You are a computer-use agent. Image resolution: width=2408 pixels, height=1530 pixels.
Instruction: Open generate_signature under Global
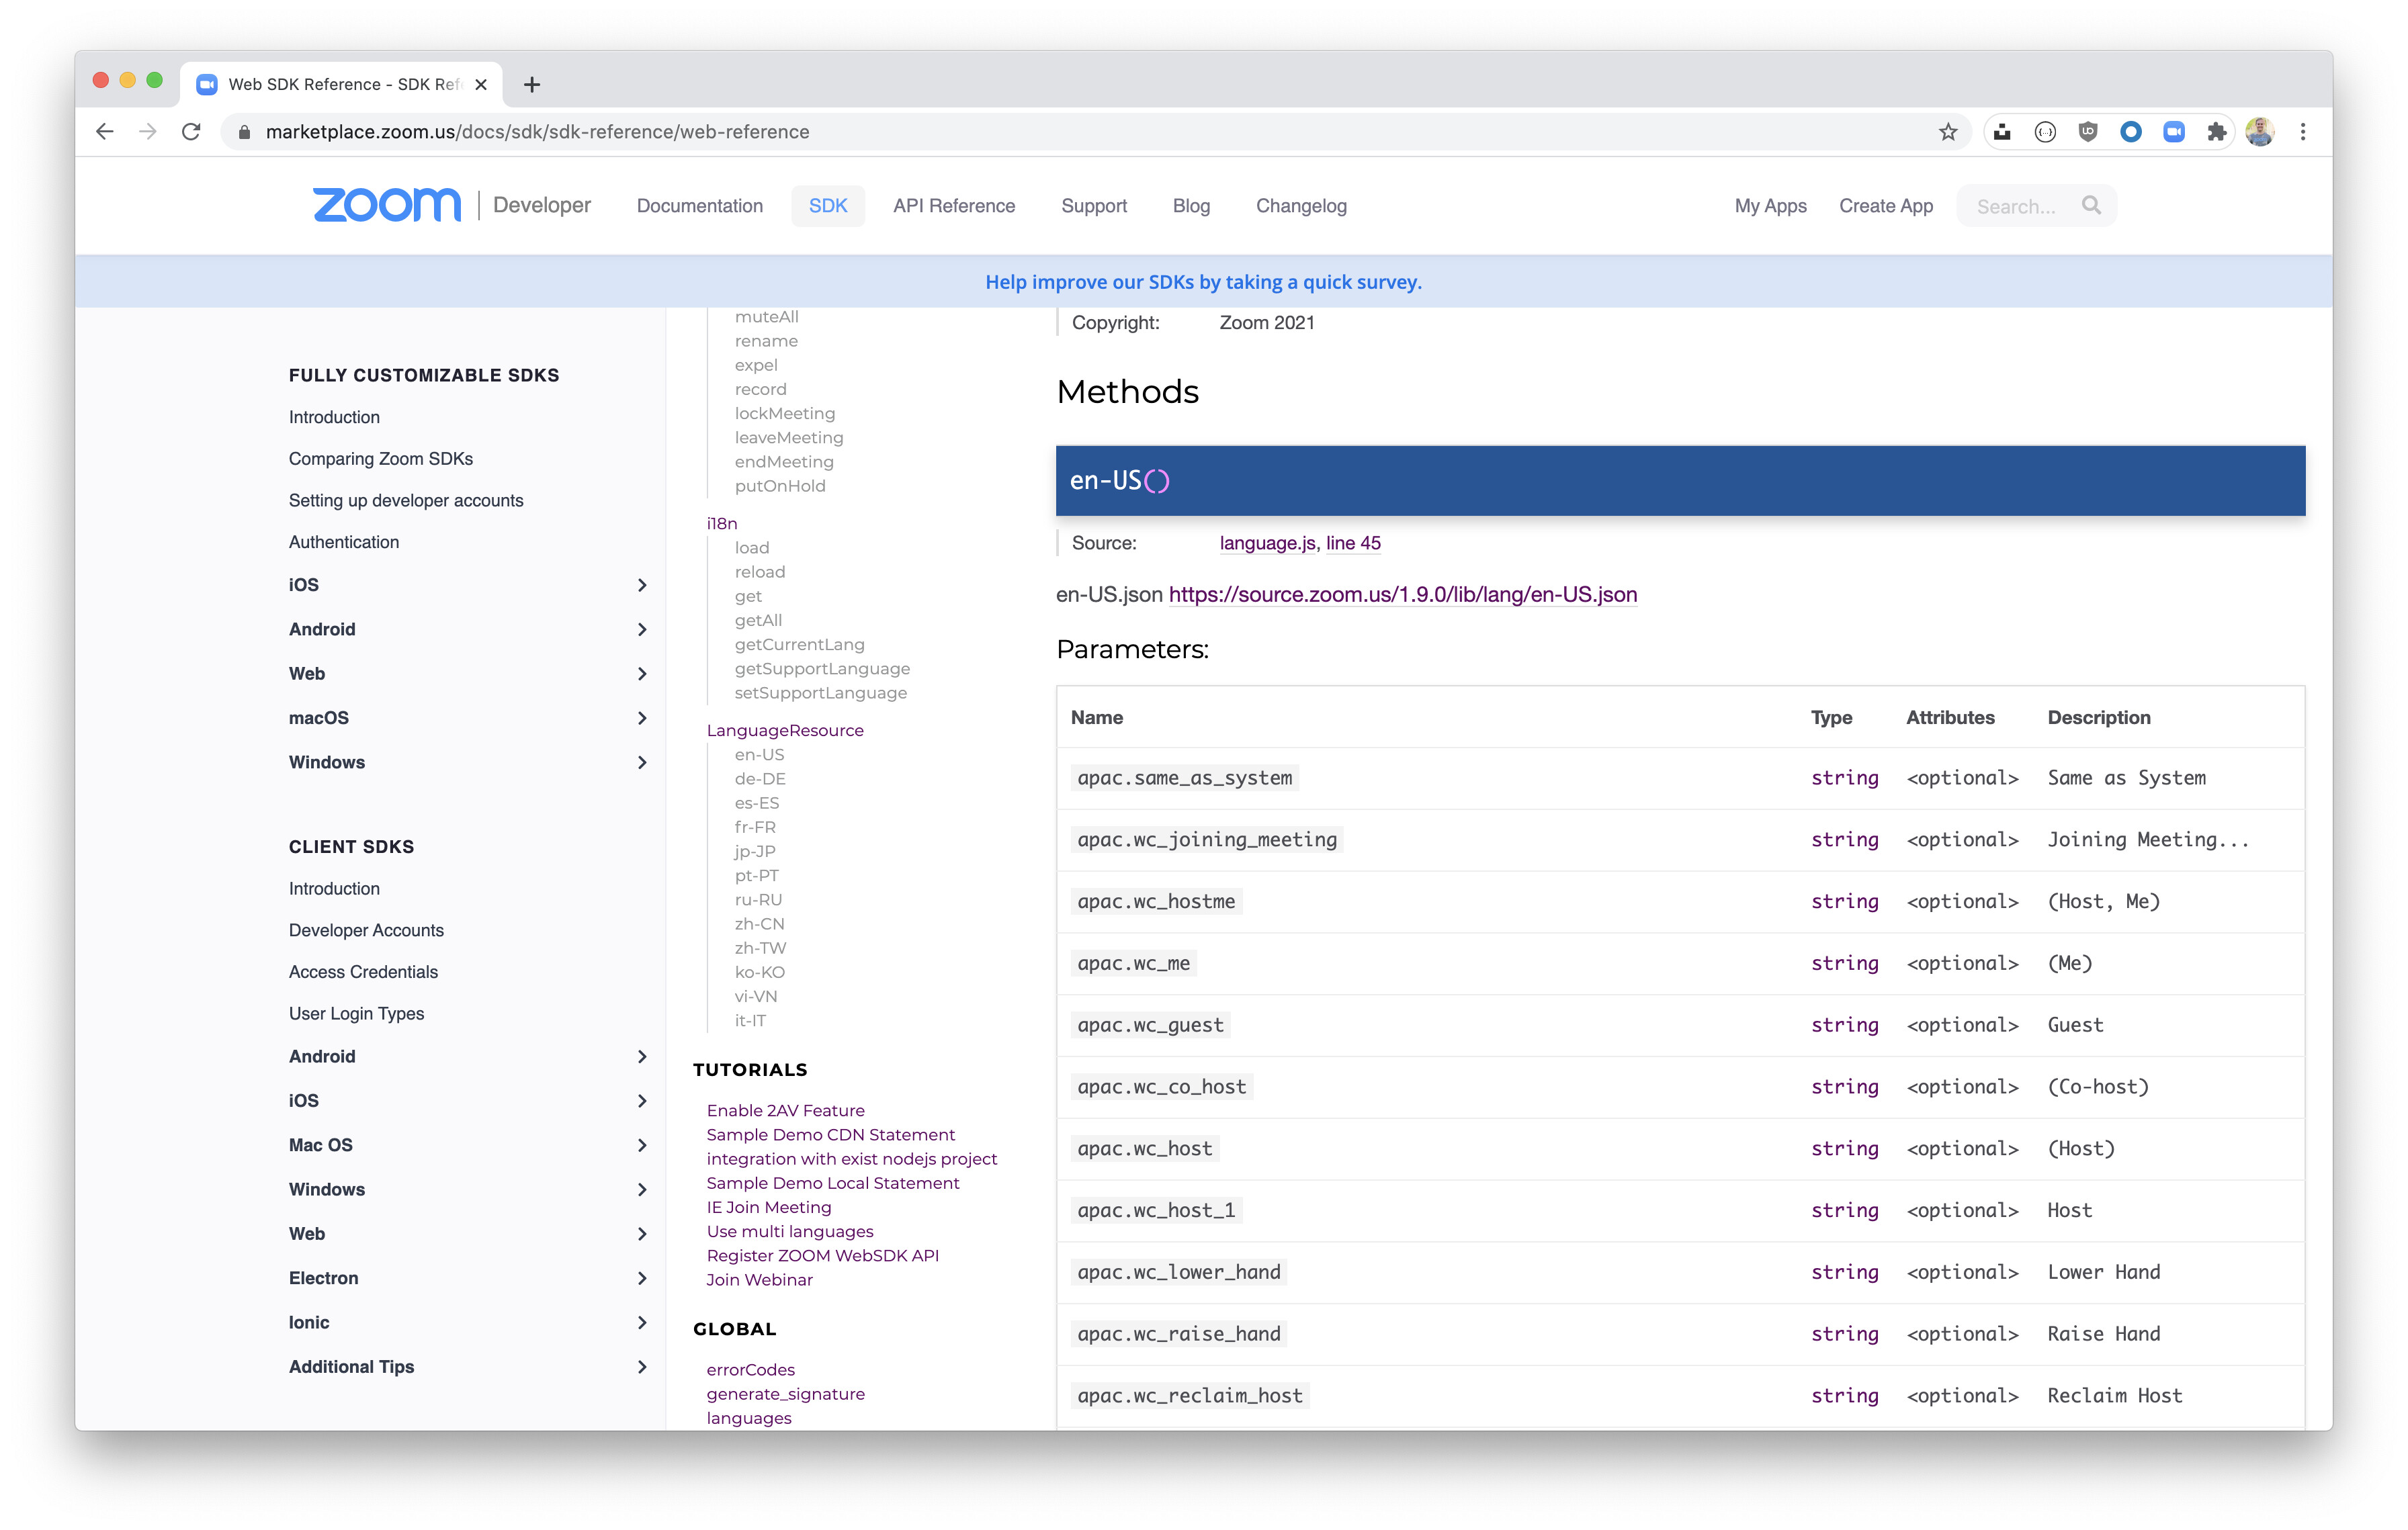[x=785, y=1394]
